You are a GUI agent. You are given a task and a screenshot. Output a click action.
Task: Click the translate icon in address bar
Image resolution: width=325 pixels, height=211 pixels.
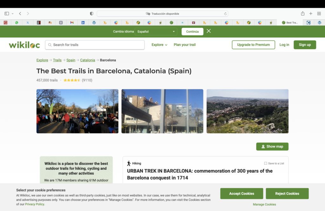148,14
